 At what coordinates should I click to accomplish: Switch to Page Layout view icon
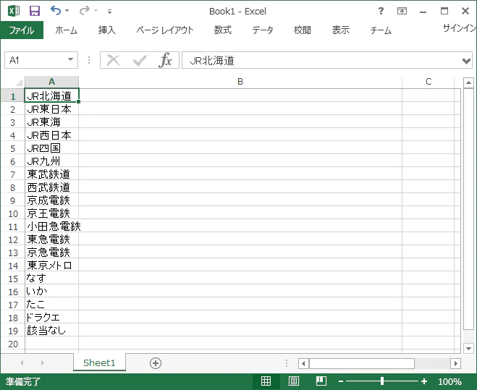click(294, 381)
